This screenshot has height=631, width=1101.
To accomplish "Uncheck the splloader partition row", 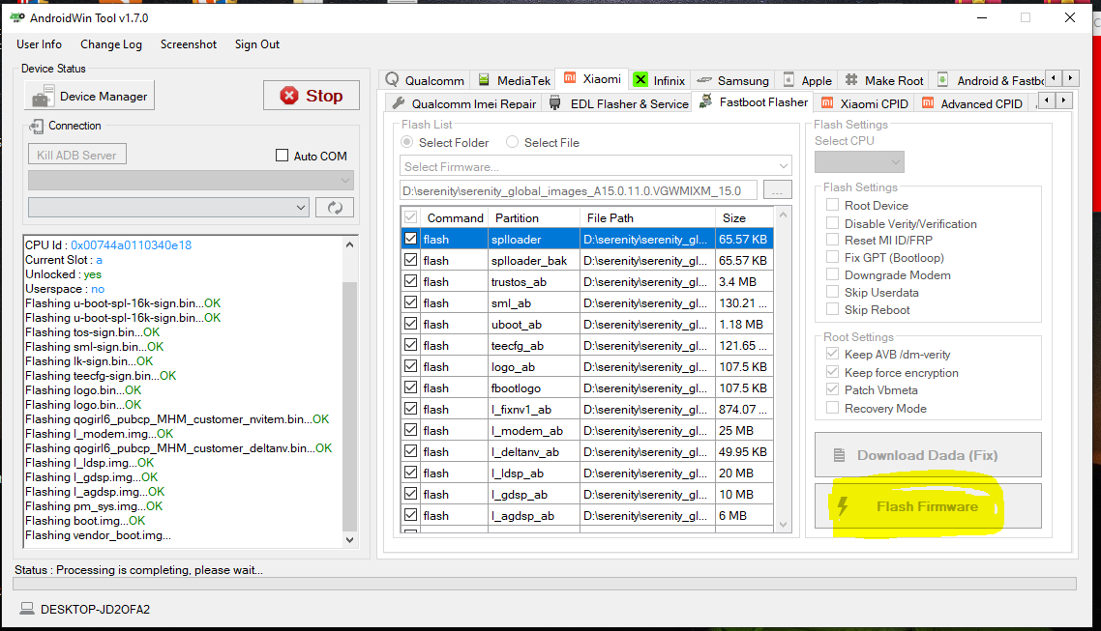I will pos(411,239).
